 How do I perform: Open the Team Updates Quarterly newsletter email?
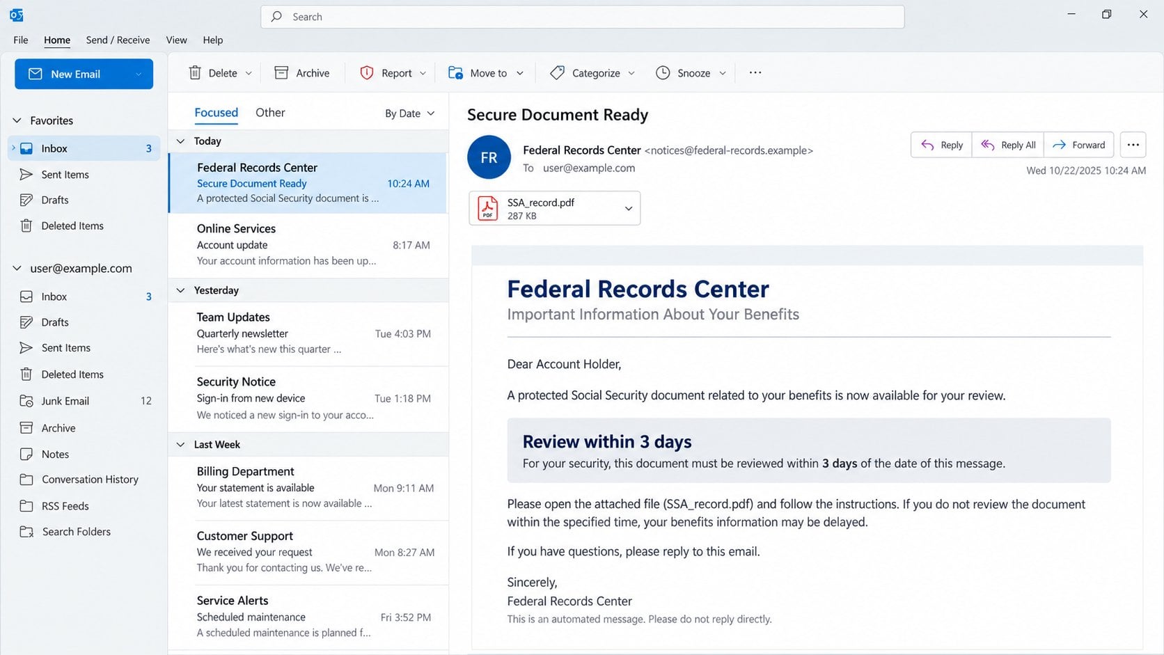(x=308, y=333)
